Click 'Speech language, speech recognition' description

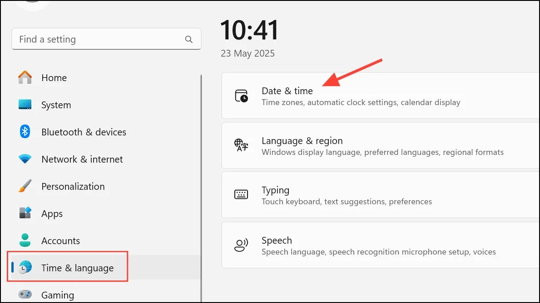[x=378, y=252]
